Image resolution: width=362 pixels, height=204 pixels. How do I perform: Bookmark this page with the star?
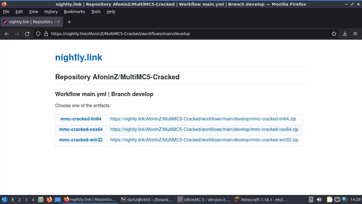tap(334, 34)
